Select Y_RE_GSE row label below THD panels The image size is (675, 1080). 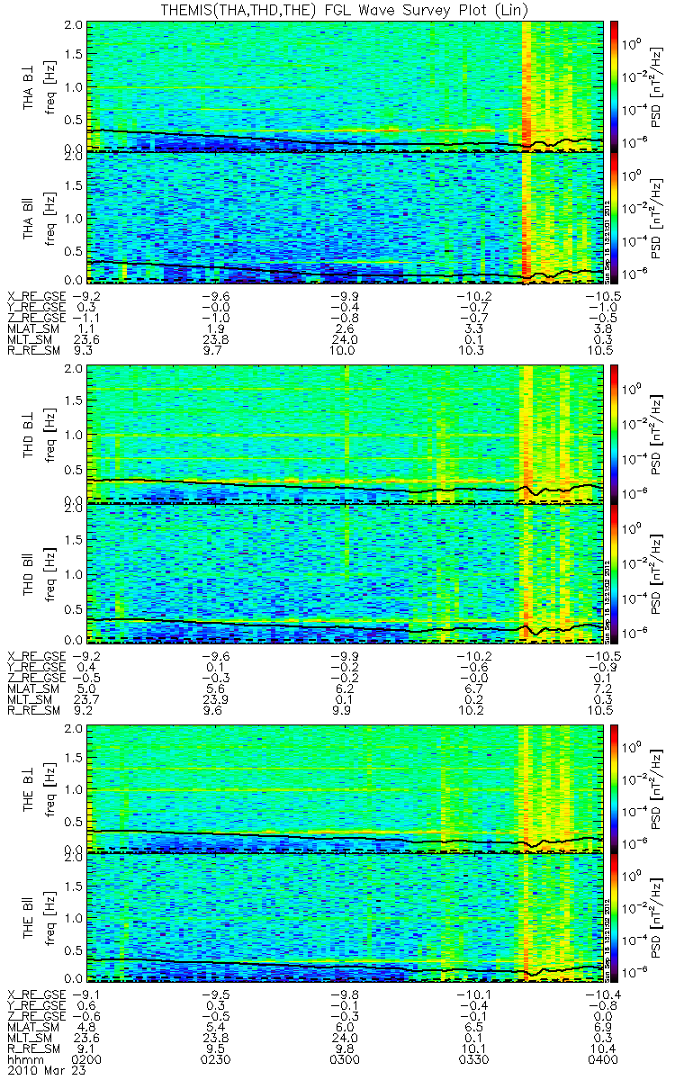36,668
